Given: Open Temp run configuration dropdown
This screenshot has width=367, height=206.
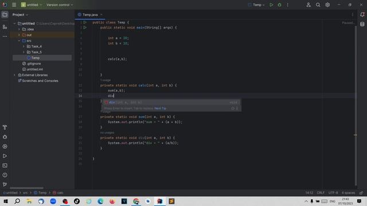Looking at the screenshot, I should [256, 5].
